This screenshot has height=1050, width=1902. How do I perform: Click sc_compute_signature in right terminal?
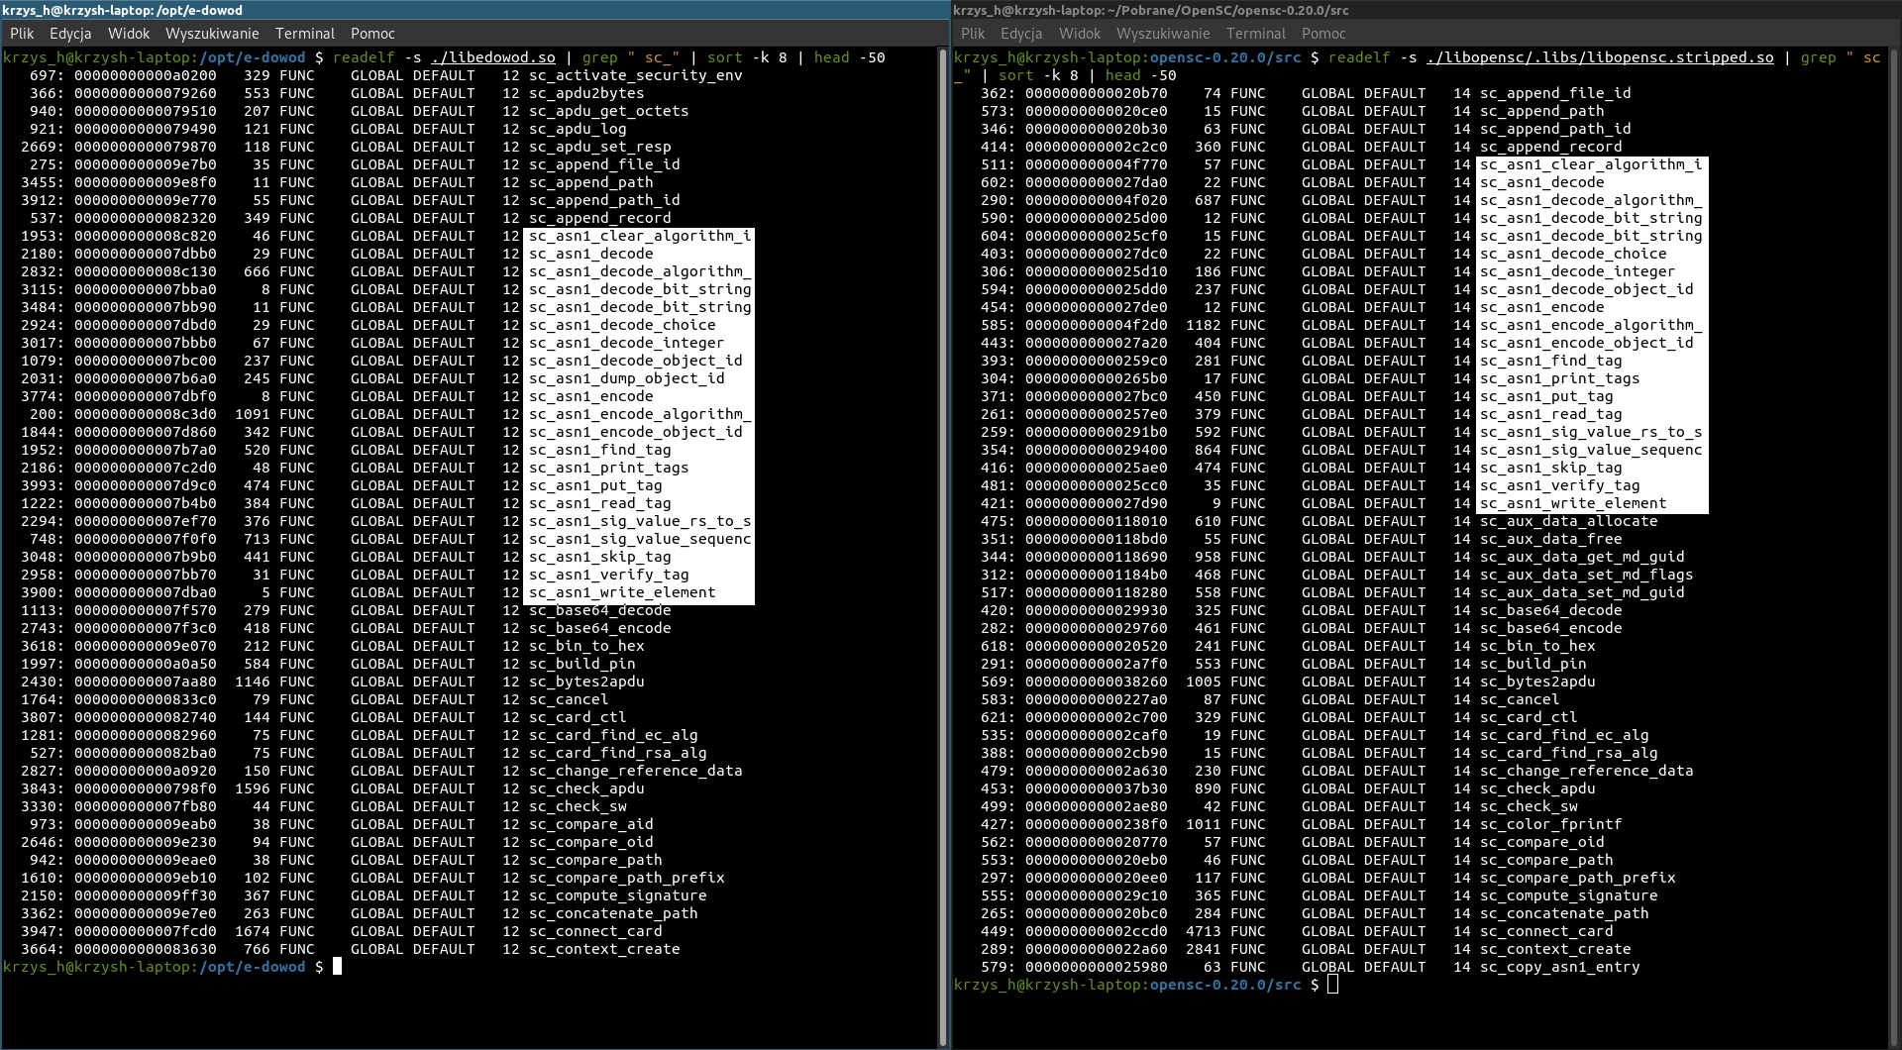point(1568,895)
